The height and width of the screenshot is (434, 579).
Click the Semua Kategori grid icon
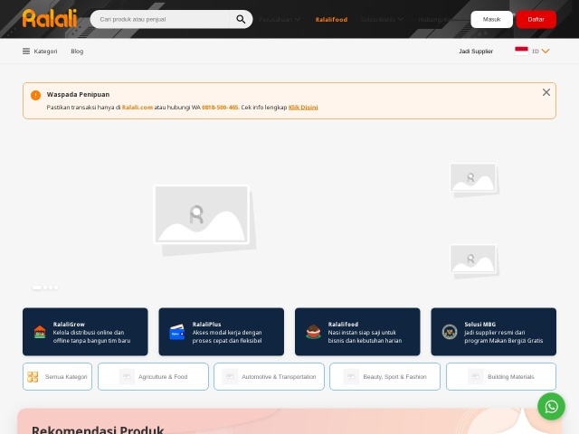point(33,377)
